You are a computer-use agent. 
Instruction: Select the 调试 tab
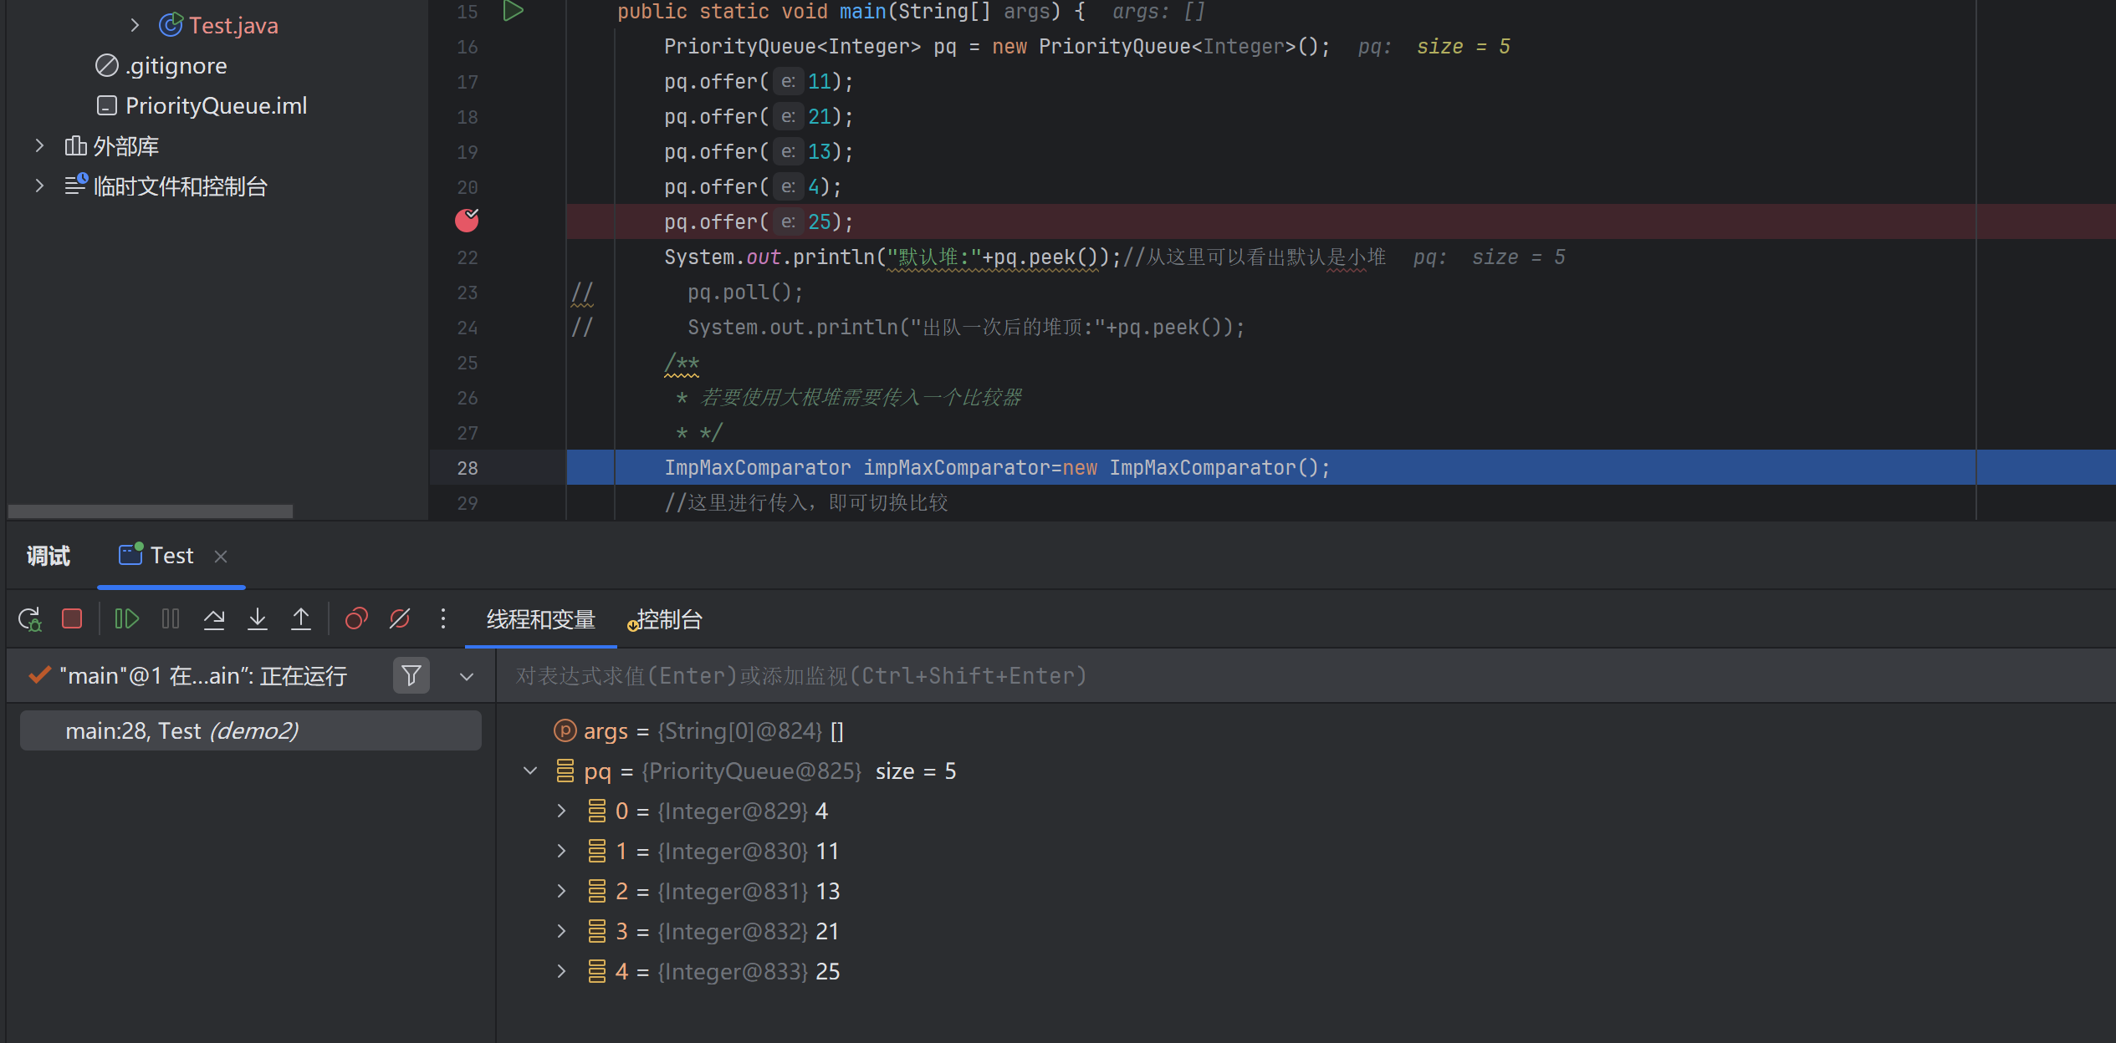coord(48,555)
